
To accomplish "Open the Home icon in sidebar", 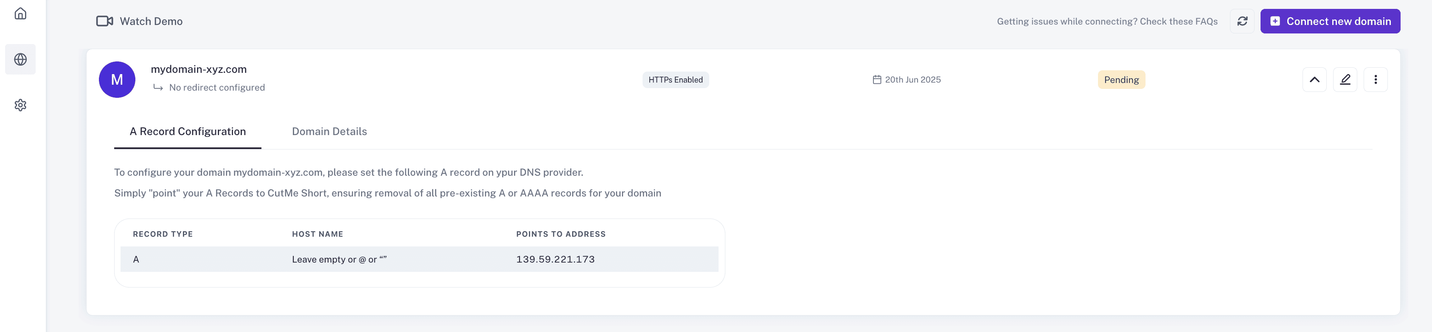I will tap(20, 13).
